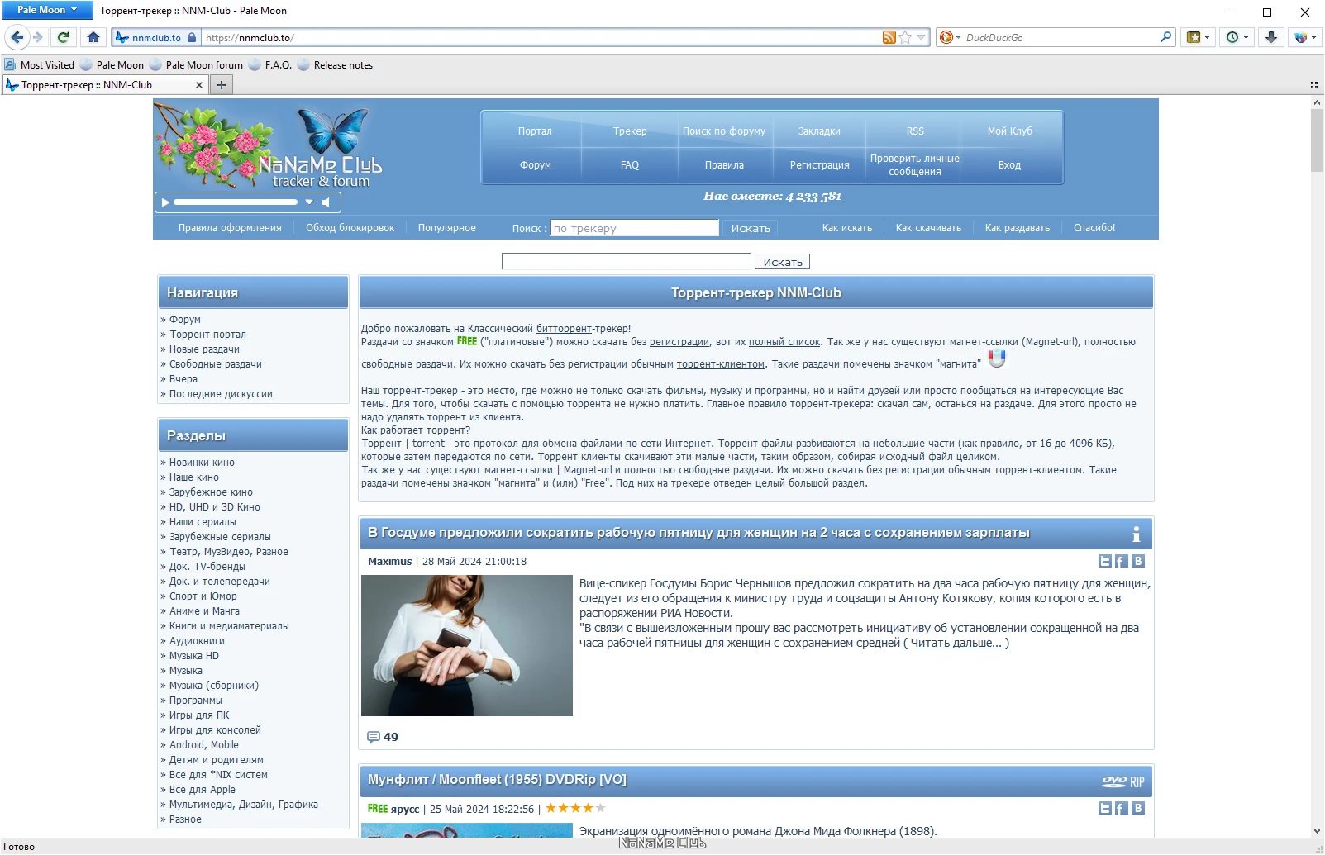Open the Pale Moon forum bookmark
This screenshot has width=1325, height=855.
pos(197,65)
